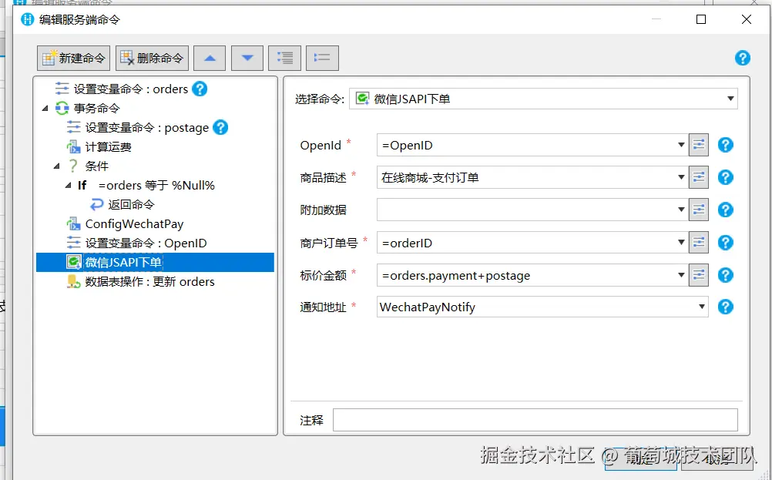Click the 删除命令 button
The image size is (772, 480).
[152, 59]
